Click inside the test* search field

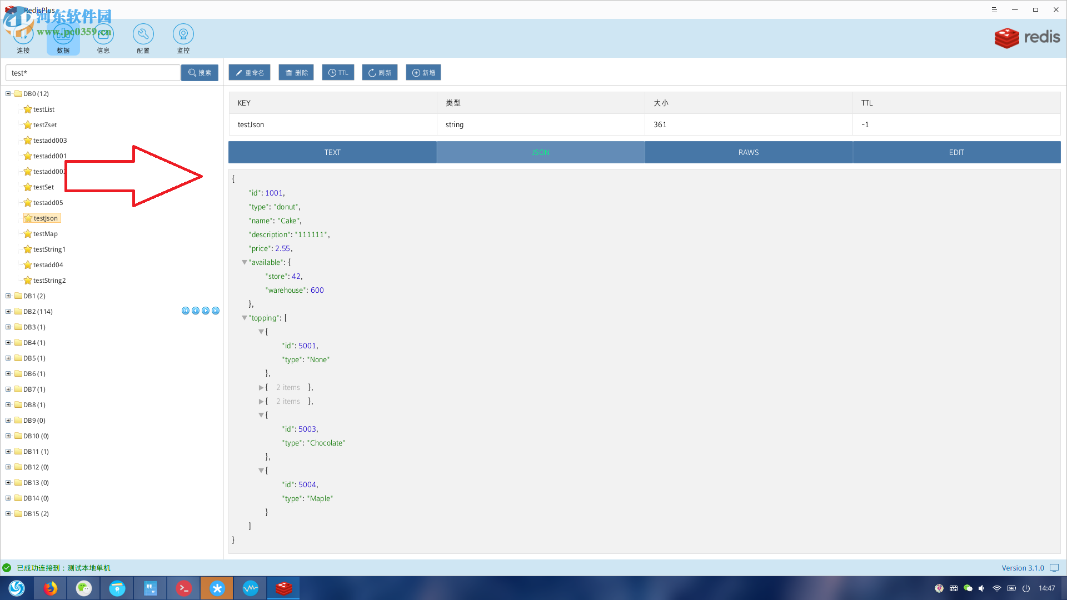[x=92, y=72]
